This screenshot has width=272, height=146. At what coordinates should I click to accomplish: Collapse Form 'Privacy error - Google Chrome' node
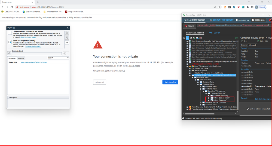pos(187,66)
